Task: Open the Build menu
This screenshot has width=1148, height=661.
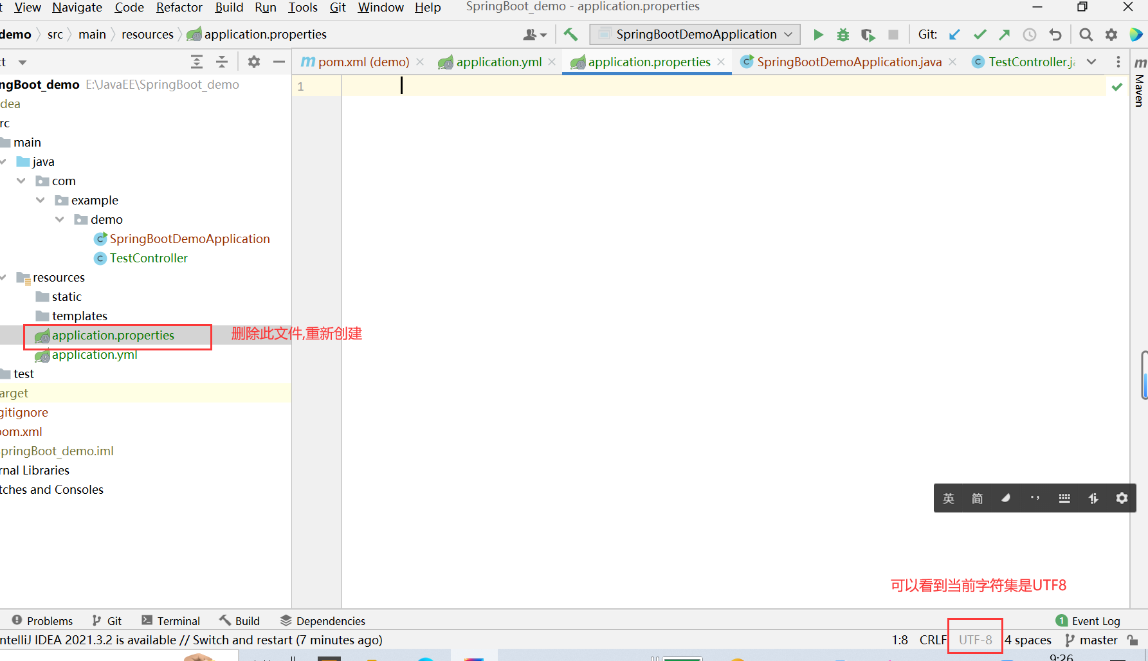Action: pyautogui.click(x=229, y=7)
